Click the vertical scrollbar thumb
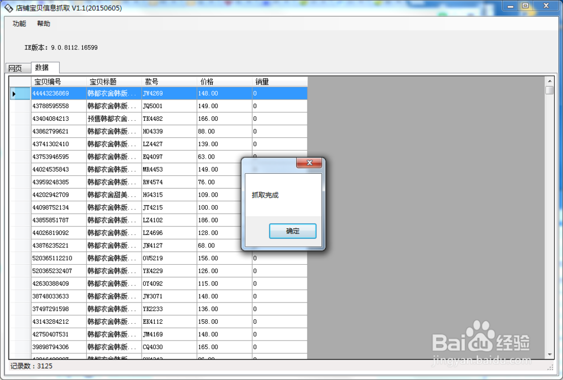 pyautogui.click(x=549, y=90)
